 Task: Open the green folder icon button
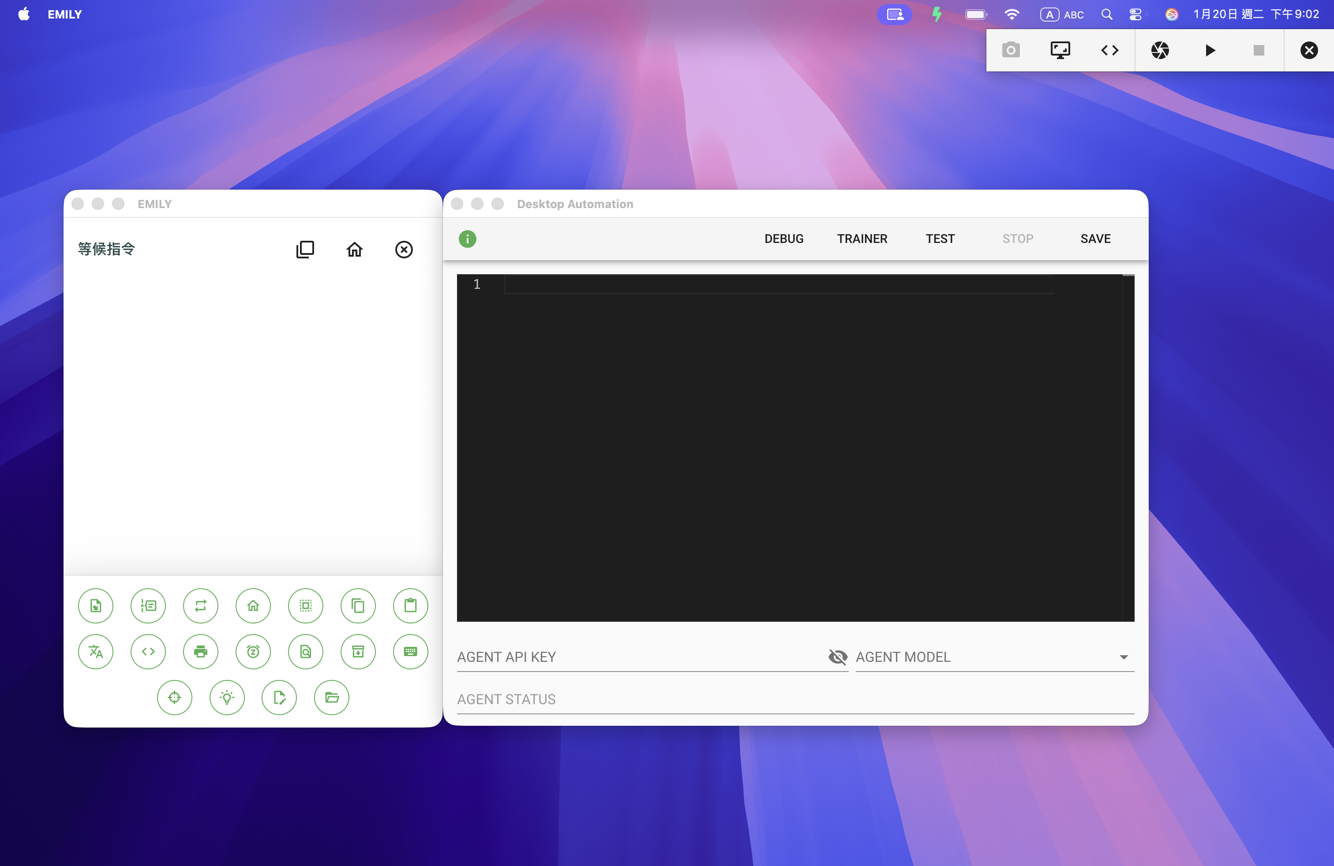(332, 698)
